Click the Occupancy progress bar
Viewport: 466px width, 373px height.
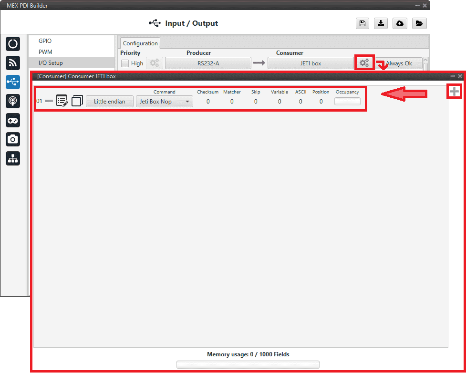coord(347,101)
